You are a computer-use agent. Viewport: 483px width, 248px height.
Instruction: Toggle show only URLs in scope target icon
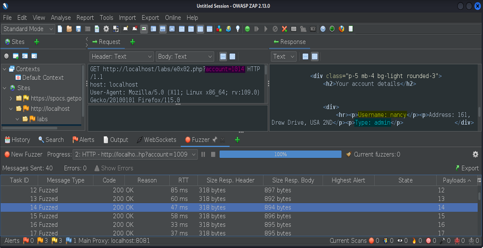pyautogui.click(x=6, y=56)
